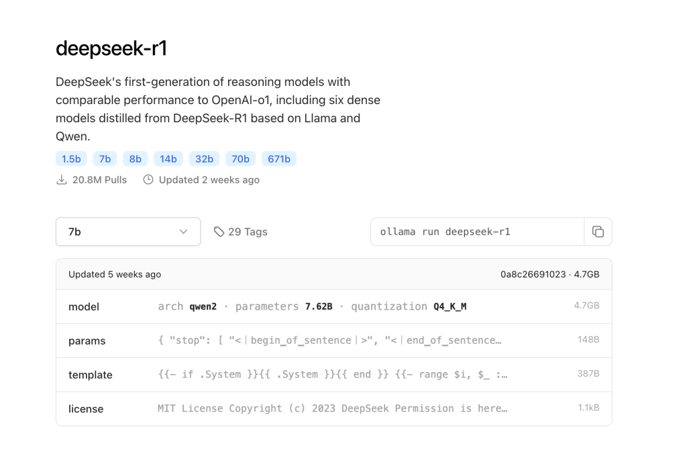Open the 29 Tags link
The width and height of the screenshot is (687, 458).
point(247,232)
